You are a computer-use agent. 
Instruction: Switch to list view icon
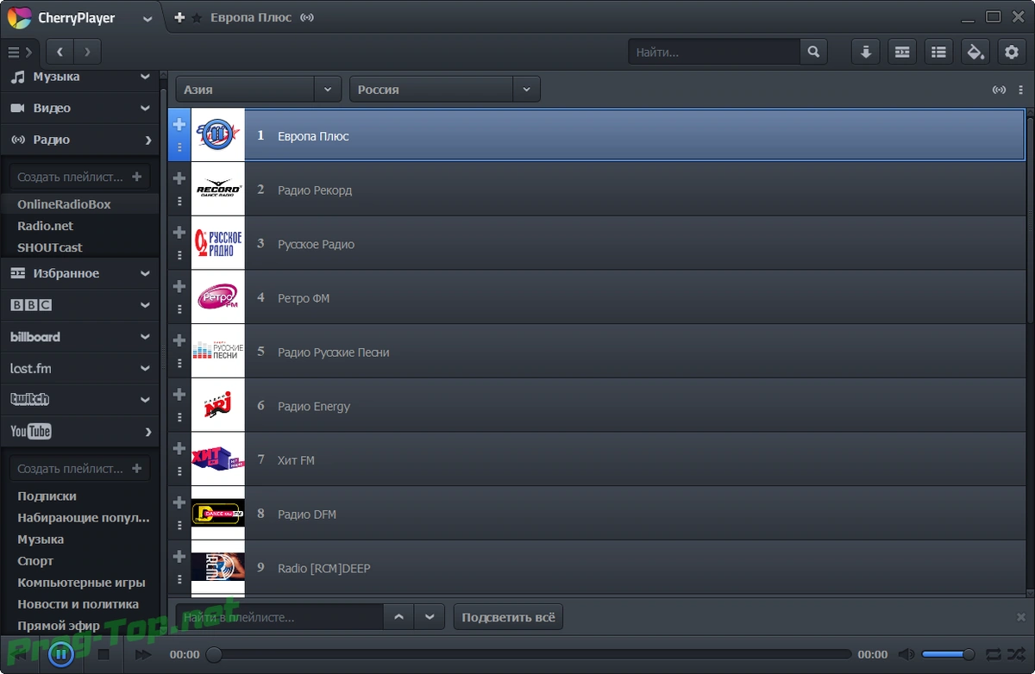point(938,52)
